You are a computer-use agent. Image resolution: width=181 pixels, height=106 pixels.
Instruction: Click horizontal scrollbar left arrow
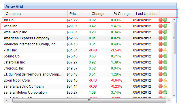pos(6,101)
